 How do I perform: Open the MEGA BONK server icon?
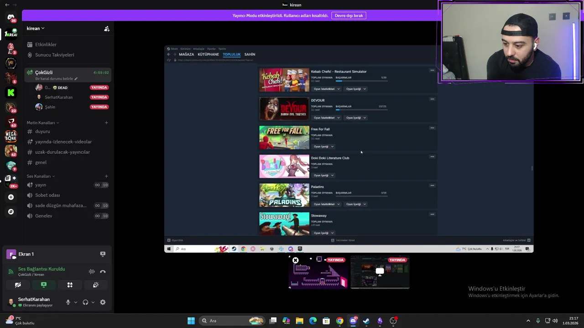click(11, 136)
